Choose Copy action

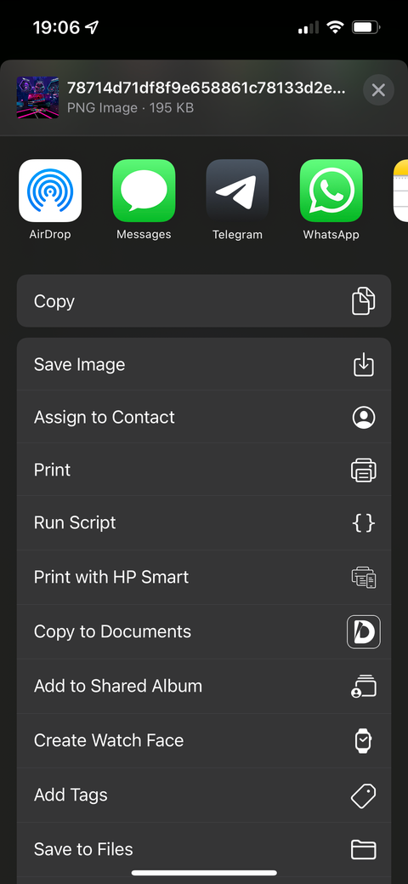point(204,301)
